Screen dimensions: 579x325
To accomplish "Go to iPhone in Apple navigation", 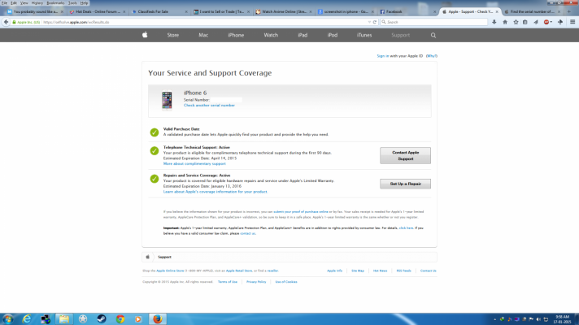I will pos(236,35).
